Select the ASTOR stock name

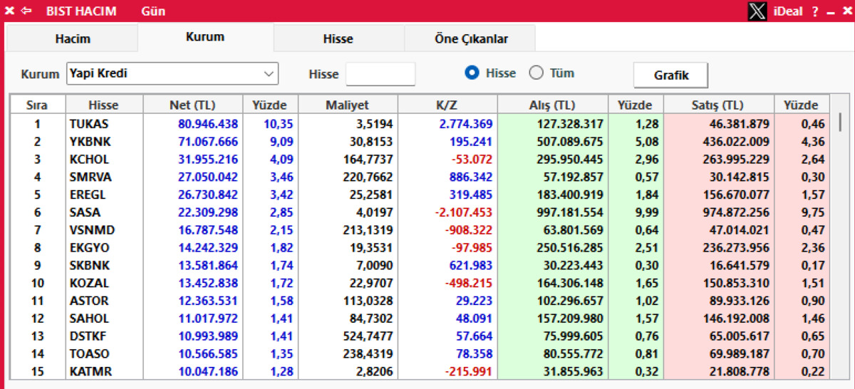[x=89, y=301]
